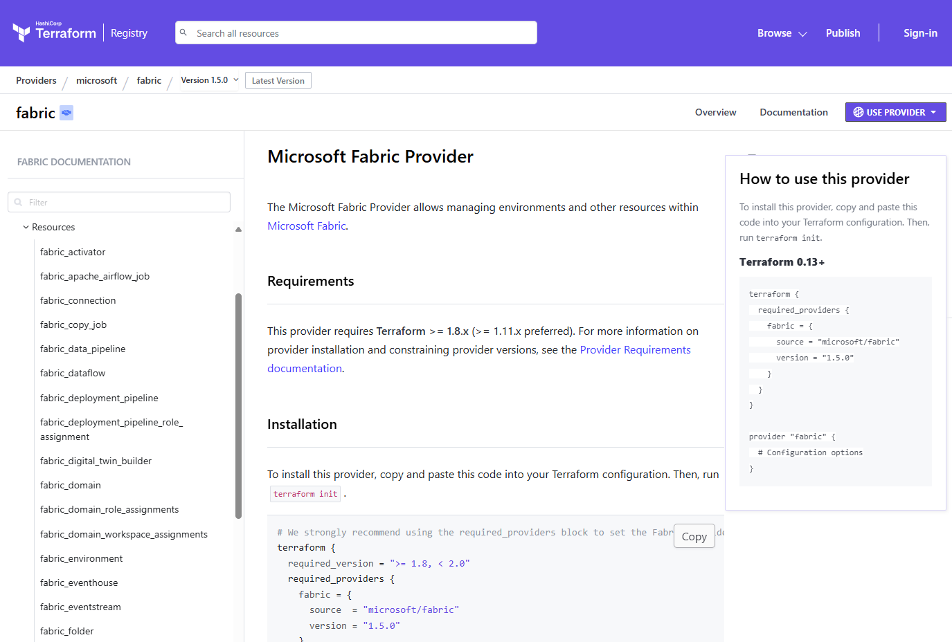Screen dimensions: 952x642
Task: Click the globe icon on Use Provider
Action: point(858,112)
